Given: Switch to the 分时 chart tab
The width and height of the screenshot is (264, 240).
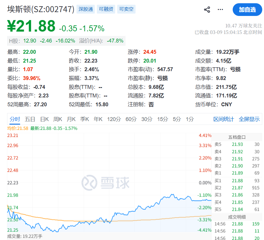Looking at the screenshot, I should 15,119.
